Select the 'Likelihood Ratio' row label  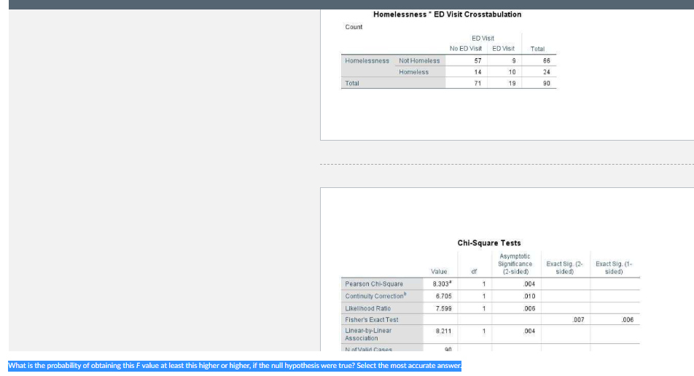(368, 308)
